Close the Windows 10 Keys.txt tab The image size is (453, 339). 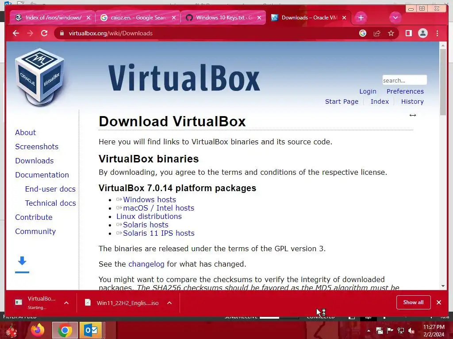pos(259,18)
